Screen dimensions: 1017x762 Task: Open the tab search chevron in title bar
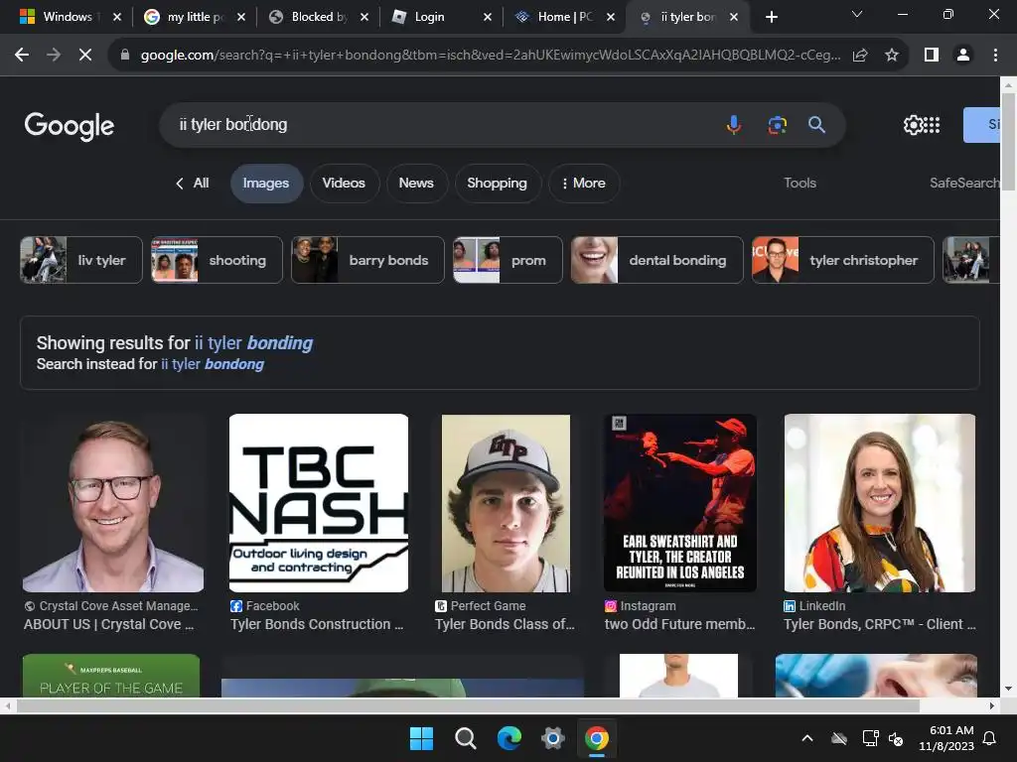pos(857,14)
